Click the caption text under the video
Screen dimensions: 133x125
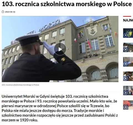tap(20, 85)
